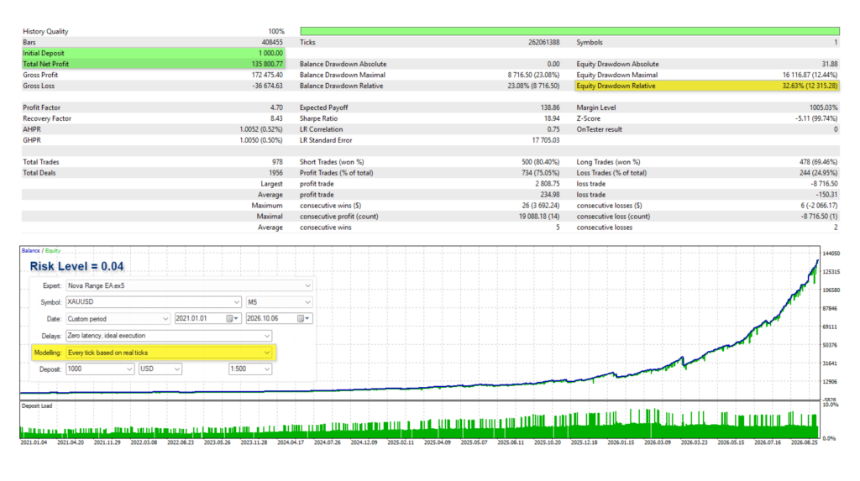Click the Margin Level value 1005.03%
Image resolution: width=860 pixels, height=481 pixels.
(824, 107)
